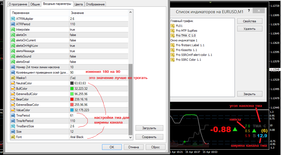The image size is (281, 155).
Task: Click the alertsSound value false
Action: [73, 56]
